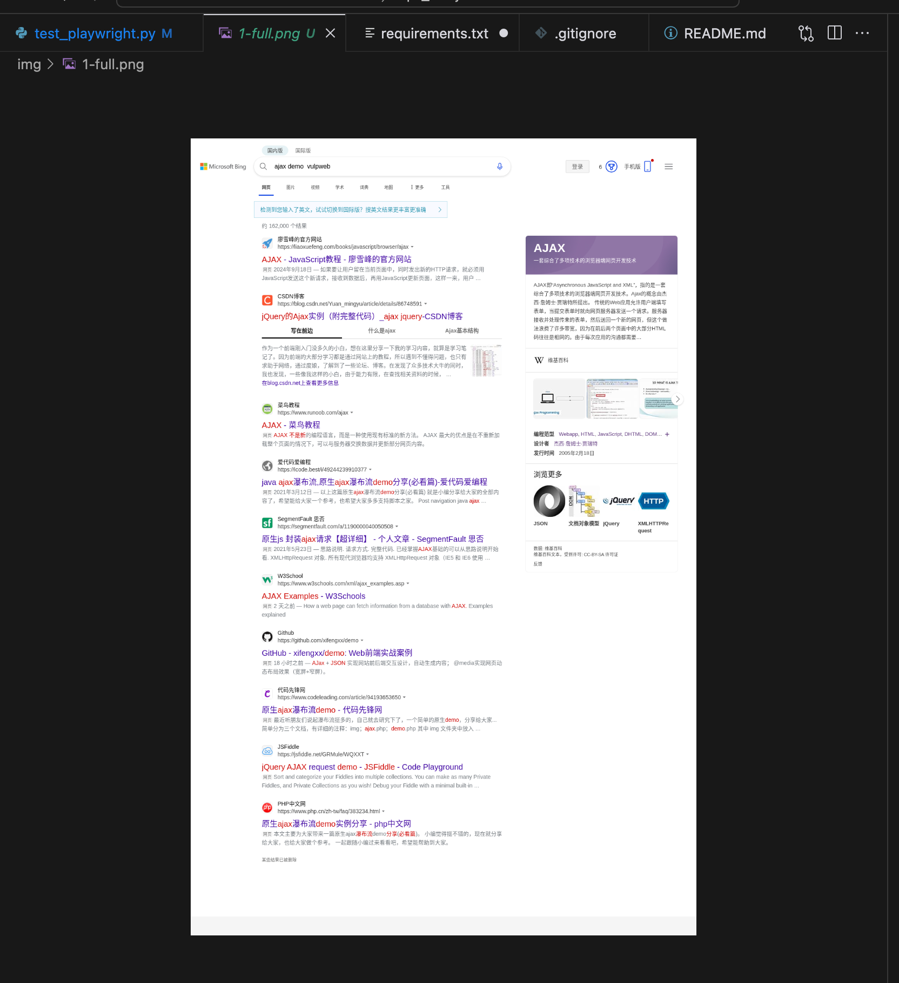Select the Ajax基本结构 tab in the CSDN result
Image resolution: width=899 pixels, height=983 pixels.
tap(462, 331)
